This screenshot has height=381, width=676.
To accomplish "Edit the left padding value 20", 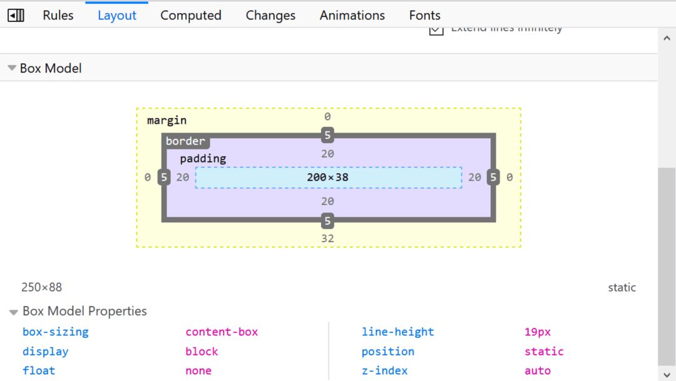I will tap(183, 177).
